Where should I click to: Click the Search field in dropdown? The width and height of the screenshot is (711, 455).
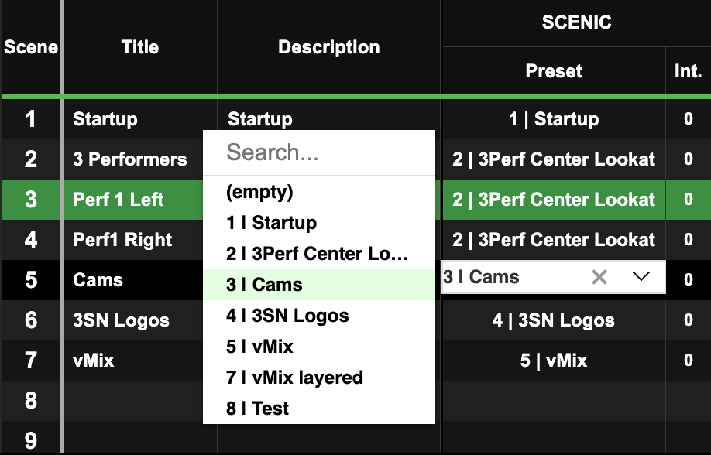(319, 152)
